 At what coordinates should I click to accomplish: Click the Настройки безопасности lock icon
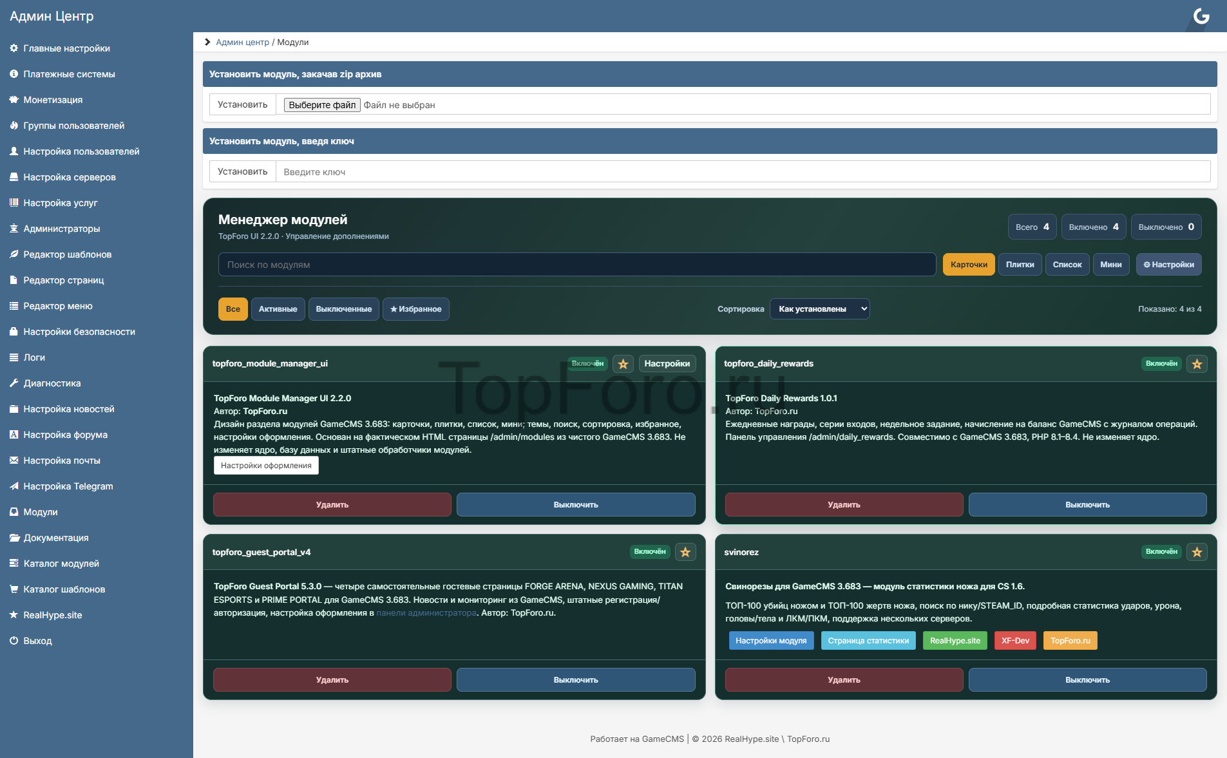pos(14,332)
